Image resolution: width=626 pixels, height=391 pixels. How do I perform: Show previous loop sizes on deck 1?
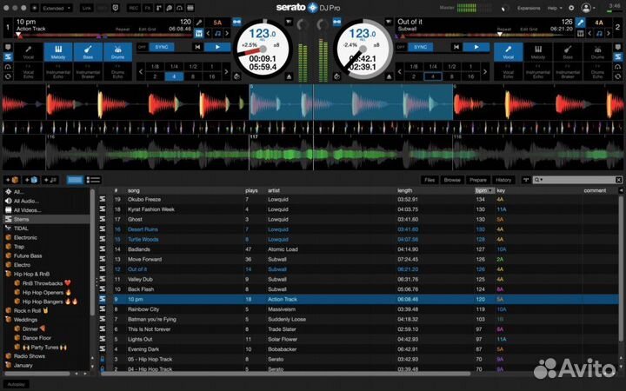pyautogui.click(x=141, y=72)
